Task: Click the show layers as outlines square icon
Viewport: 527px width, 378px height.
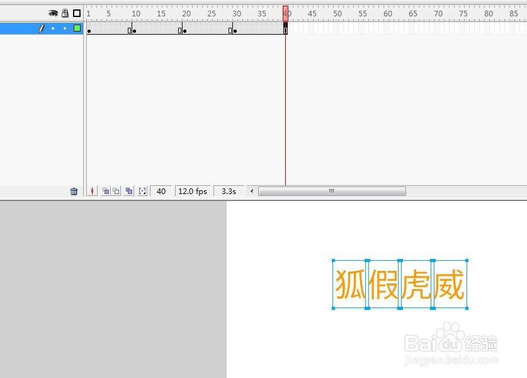Action: (76, 13)
